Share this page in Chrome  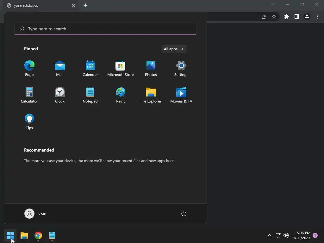[x=264, y=16]
